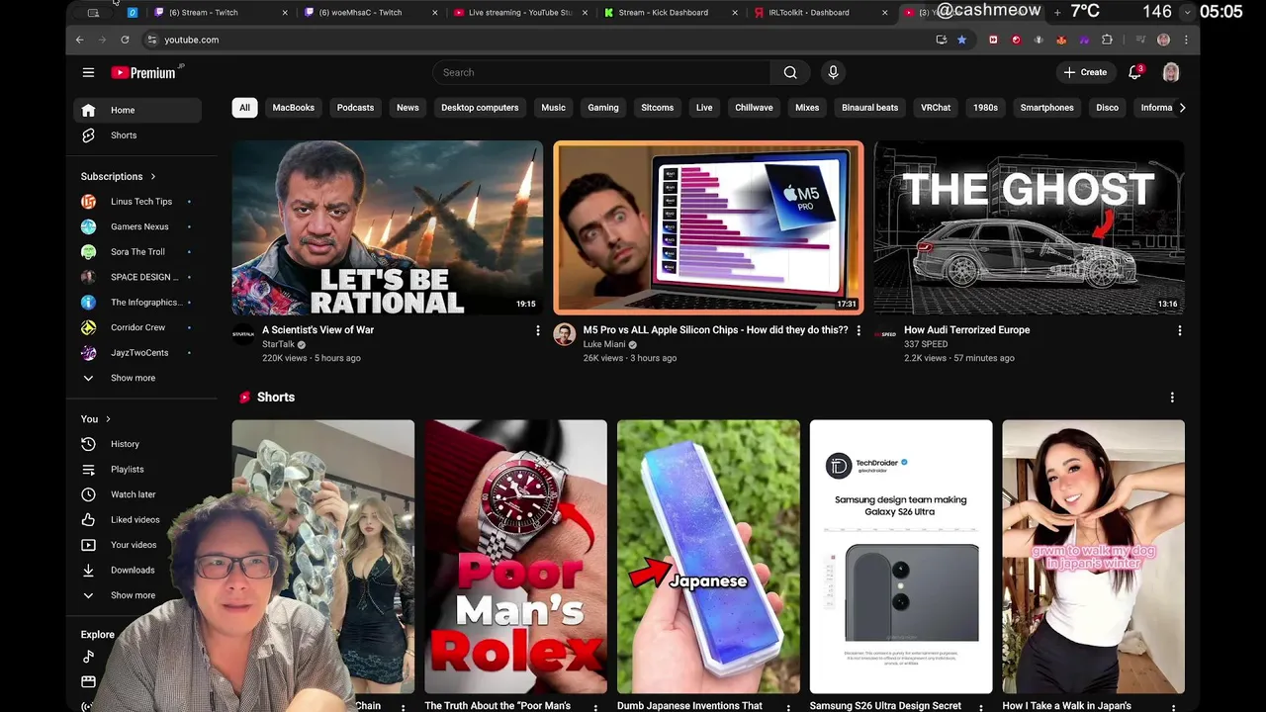The width and height of the screenshot is (1266, 712).
Task: Open M5 Pro chart video thumbnail
Action: tap(708, 227)
